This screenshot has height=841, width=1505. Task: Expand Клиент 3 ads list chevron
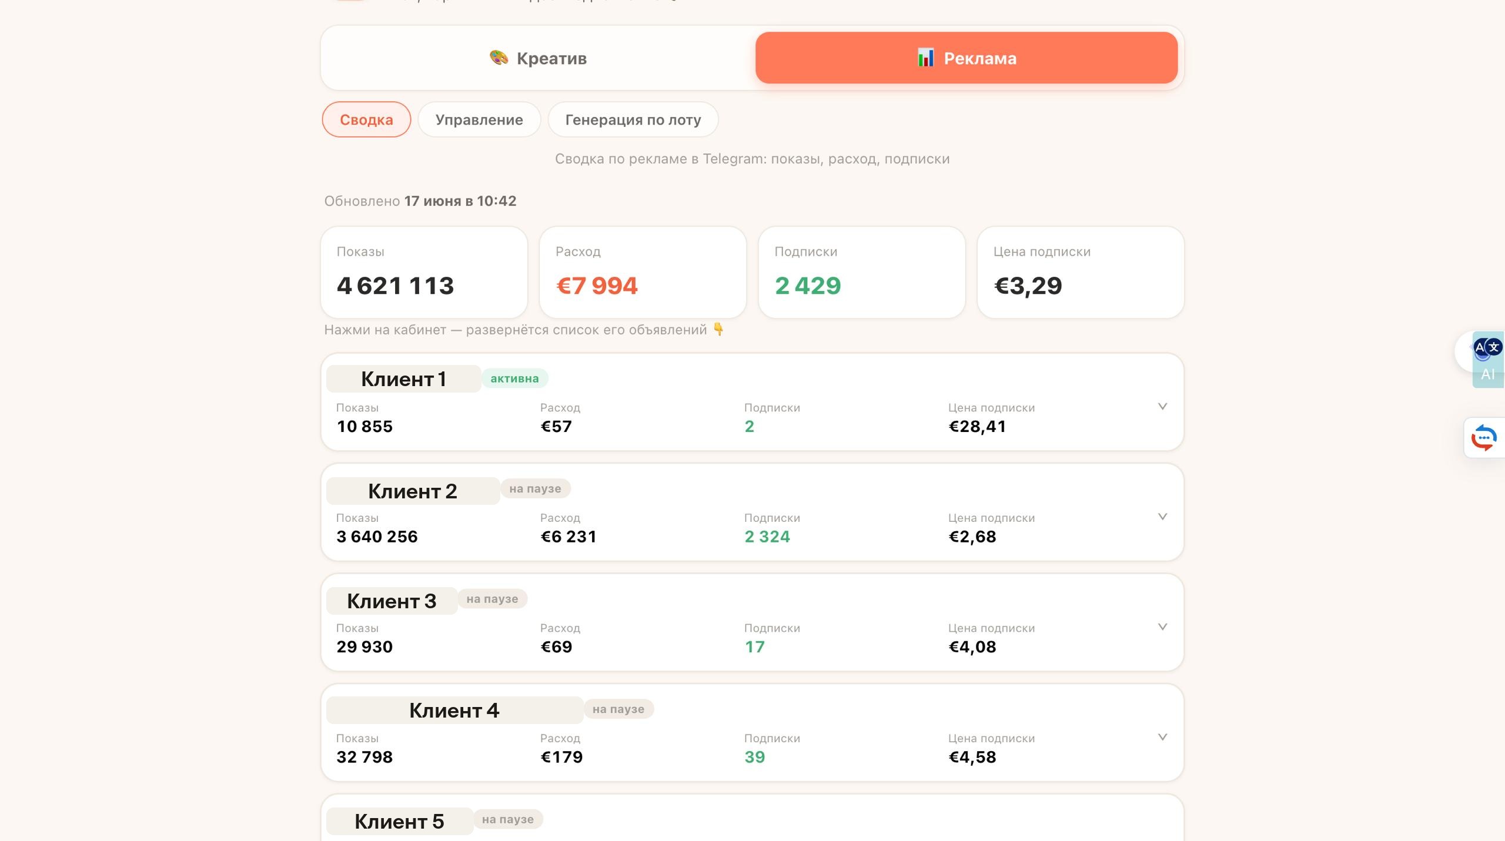(1162, 627)
